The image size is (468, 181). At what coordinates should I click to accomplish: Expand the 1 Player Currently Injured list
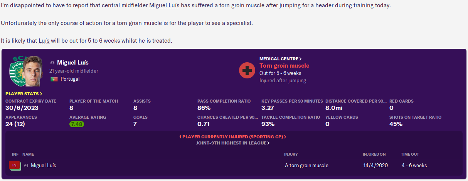(x=232, y=137)
